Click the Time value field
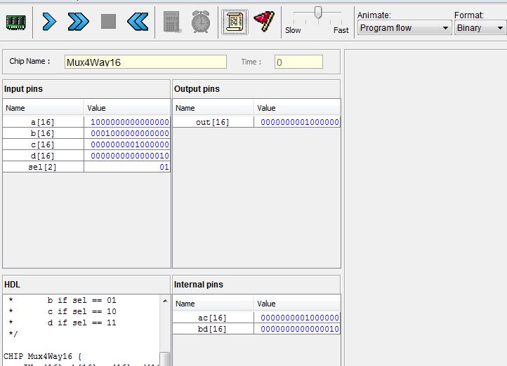The width and height of the screenshot is (507, 366). click(x=298, y=62)
